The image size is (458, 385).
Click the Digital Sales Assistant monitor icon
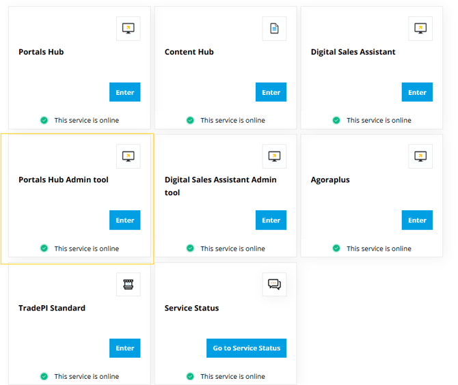[x=420, y=29]
